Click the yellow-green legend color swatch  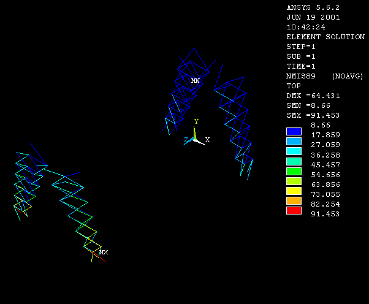(x=294, y=181)
